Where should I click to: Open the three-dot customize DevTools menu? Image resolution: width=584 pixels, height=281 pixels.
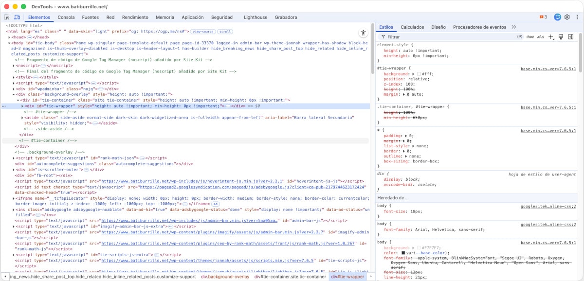[577, 17]
